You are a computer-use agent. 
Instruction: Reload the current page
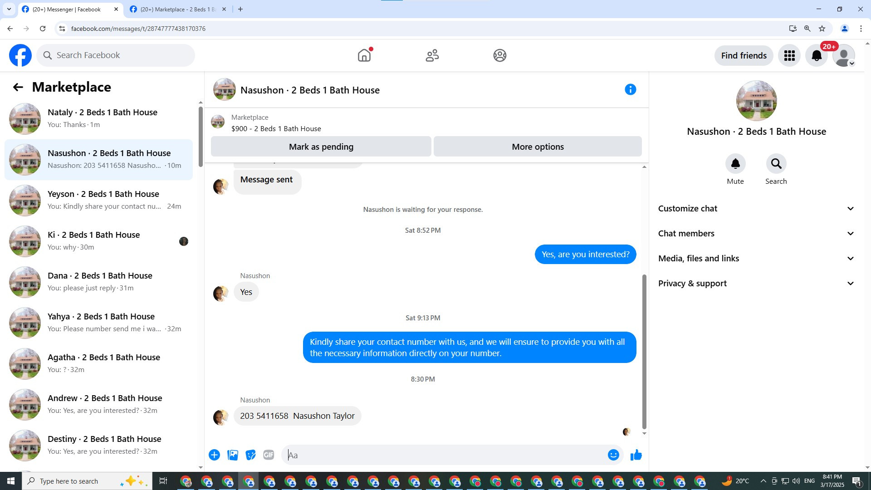click(x=43, y=29)
